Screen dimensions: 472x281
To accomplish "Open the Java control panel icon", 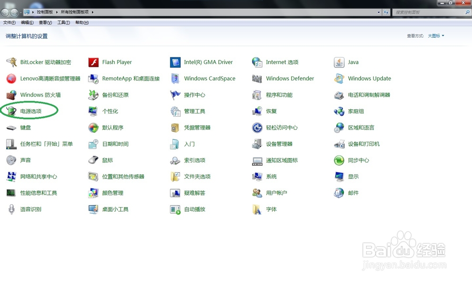I will 339,62.
